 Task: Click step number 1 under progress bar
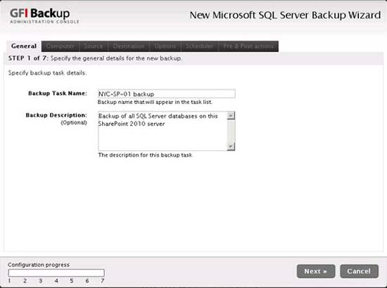[x=9, y=281]
